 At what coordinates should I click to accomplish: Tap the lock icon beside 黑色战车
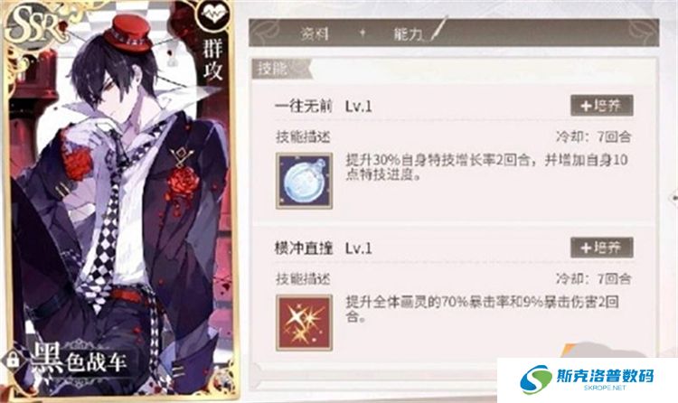(x=12, y=360)
